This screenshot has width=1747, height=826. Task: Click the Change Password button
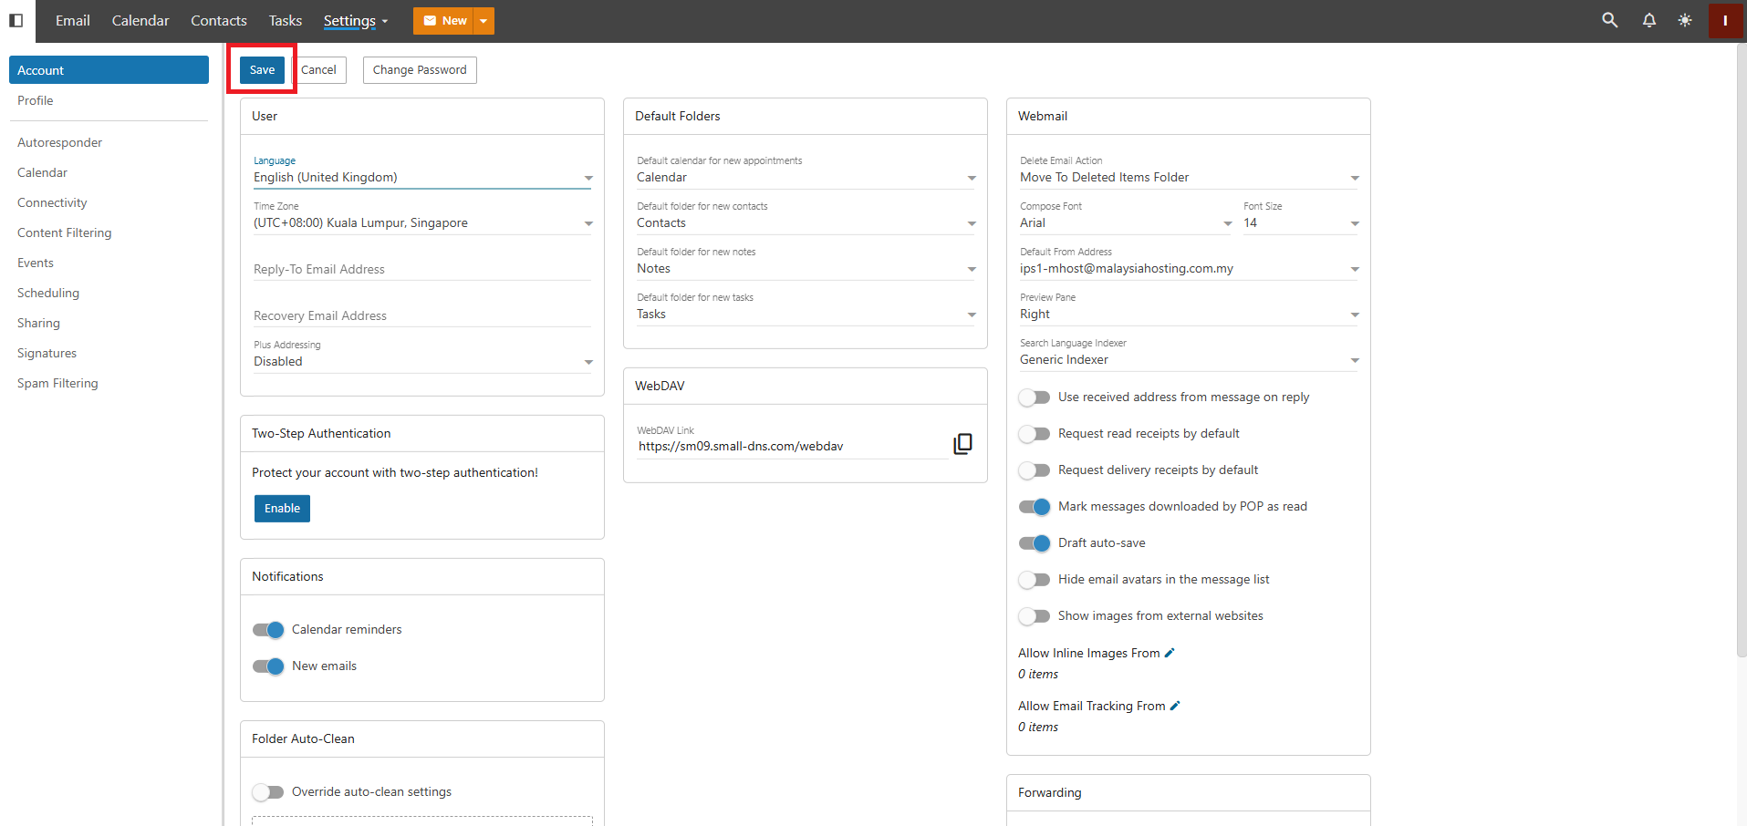(x=420, y=70)
